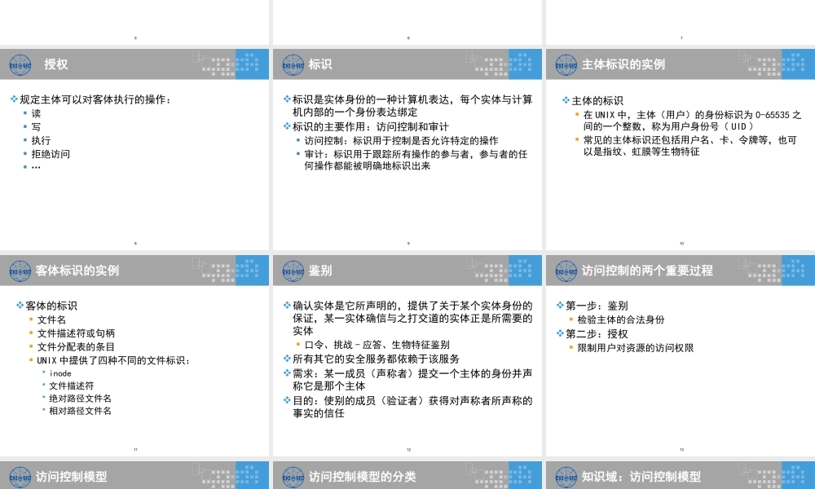Click the bullet 限制用户对资源的访问权限
The height and width of the screenshot is (489, 815).
(635, 348)
